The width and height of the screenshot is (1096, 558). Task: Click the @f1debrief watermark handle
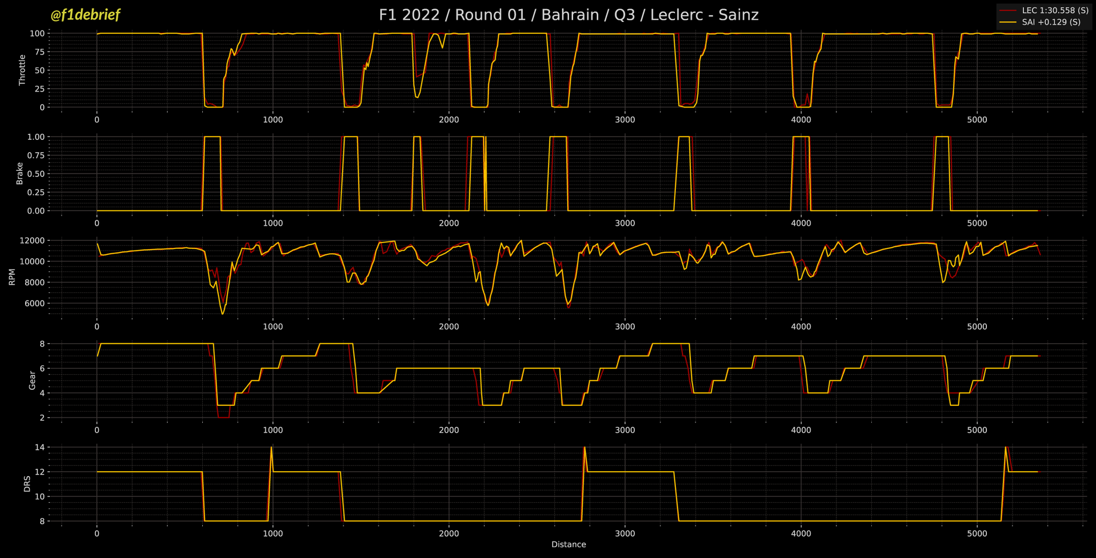[85, 15]
